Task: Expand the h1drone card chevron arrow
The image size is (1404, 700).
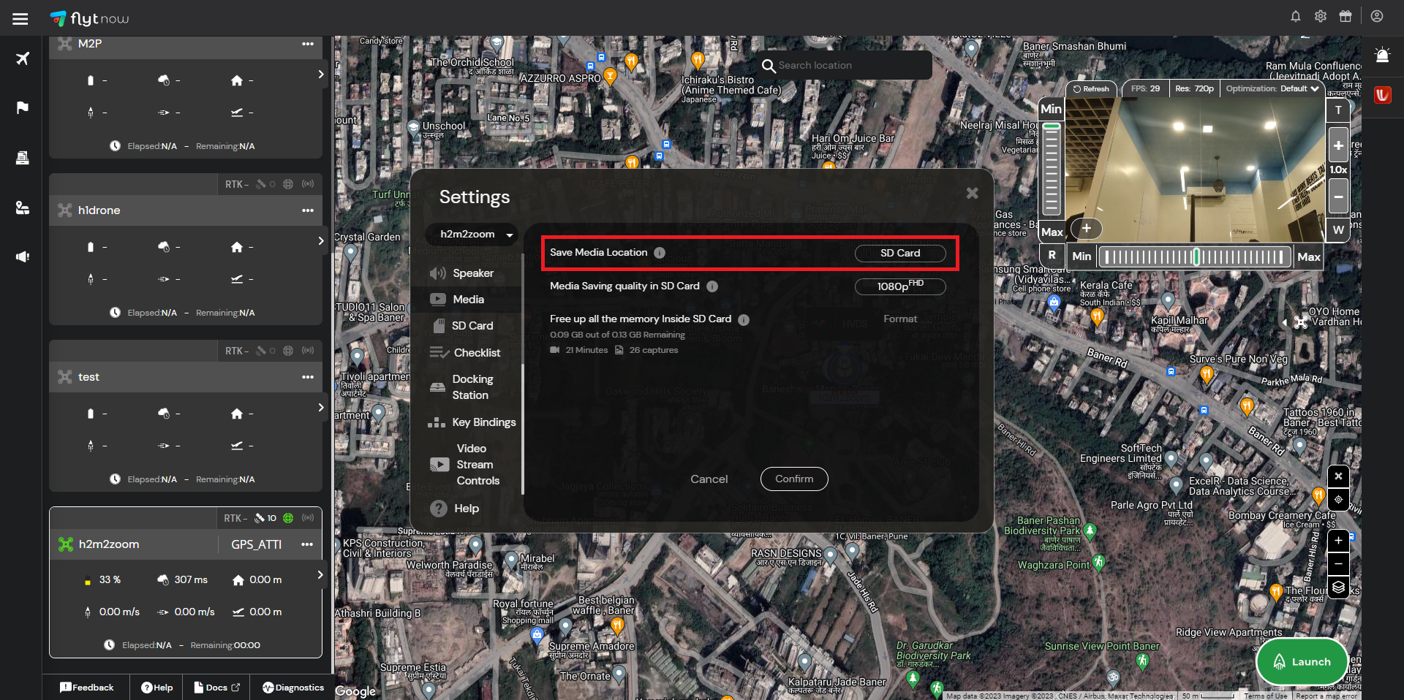Action: coord(320,241)
